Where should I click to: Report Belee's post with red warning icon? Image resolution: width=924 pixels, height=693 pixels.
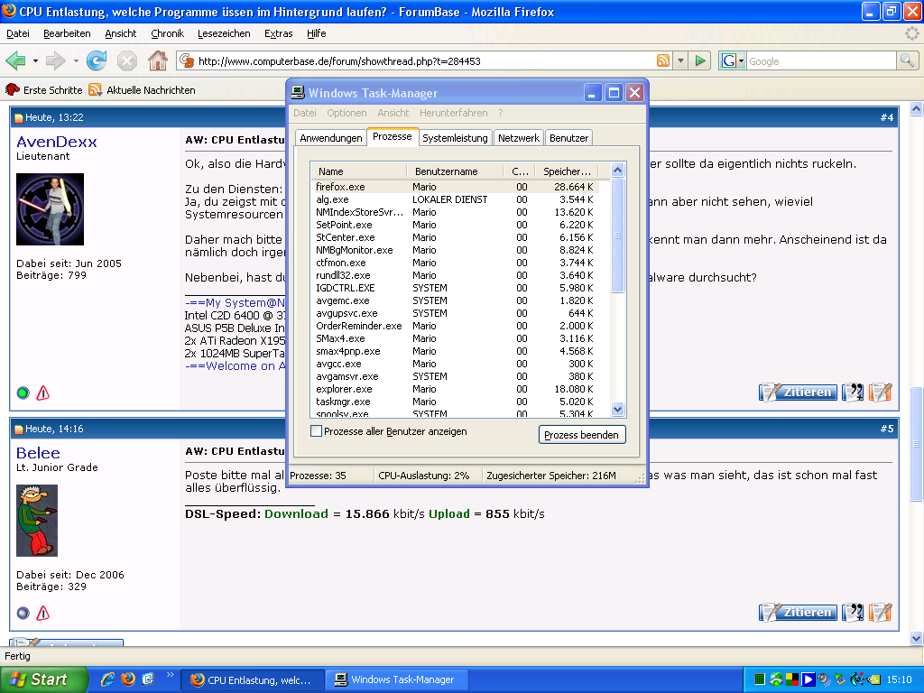tap(43, 614)
